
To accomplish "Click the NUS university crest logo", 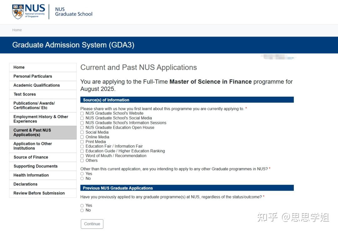I will [17, 10].
